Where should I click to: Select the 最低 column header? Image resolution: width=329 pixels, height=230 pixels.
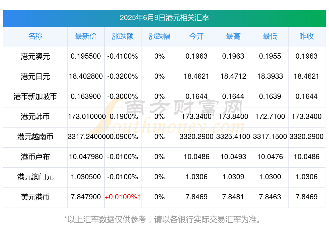[x=270, y=36]
